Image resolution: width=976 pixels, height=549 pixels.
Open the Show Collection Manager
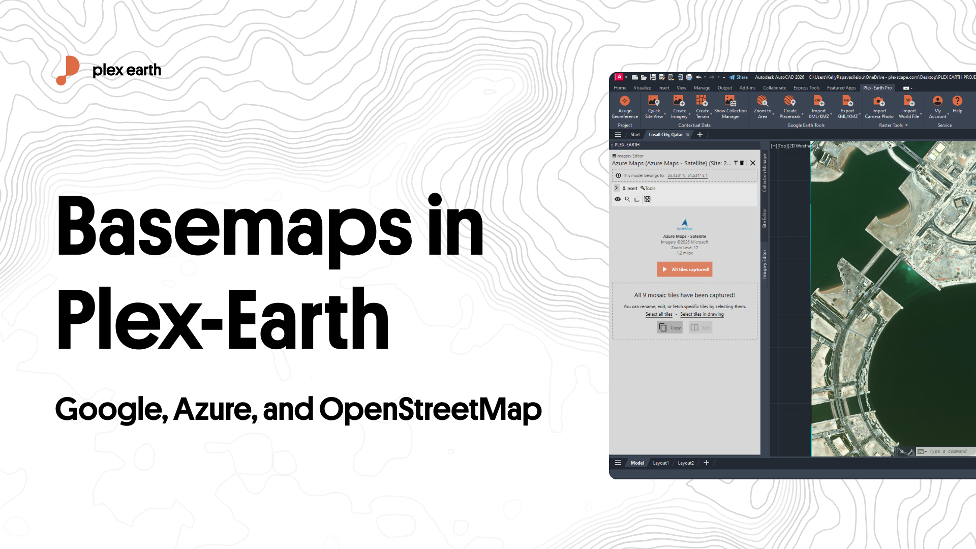click(x=730, y=101)
